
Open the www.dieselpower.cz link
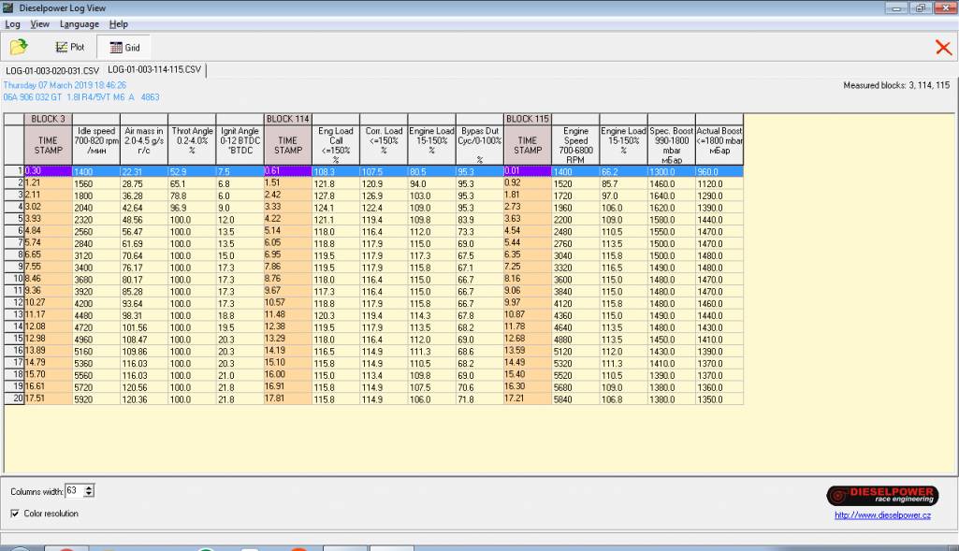(x=880, y=516)
